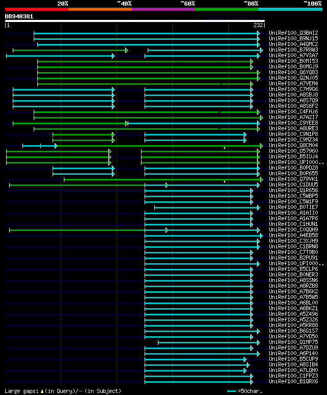
Task: Click the cyan alignment bar of UniRef100_B0TIE7
Action: pos(206,207)
